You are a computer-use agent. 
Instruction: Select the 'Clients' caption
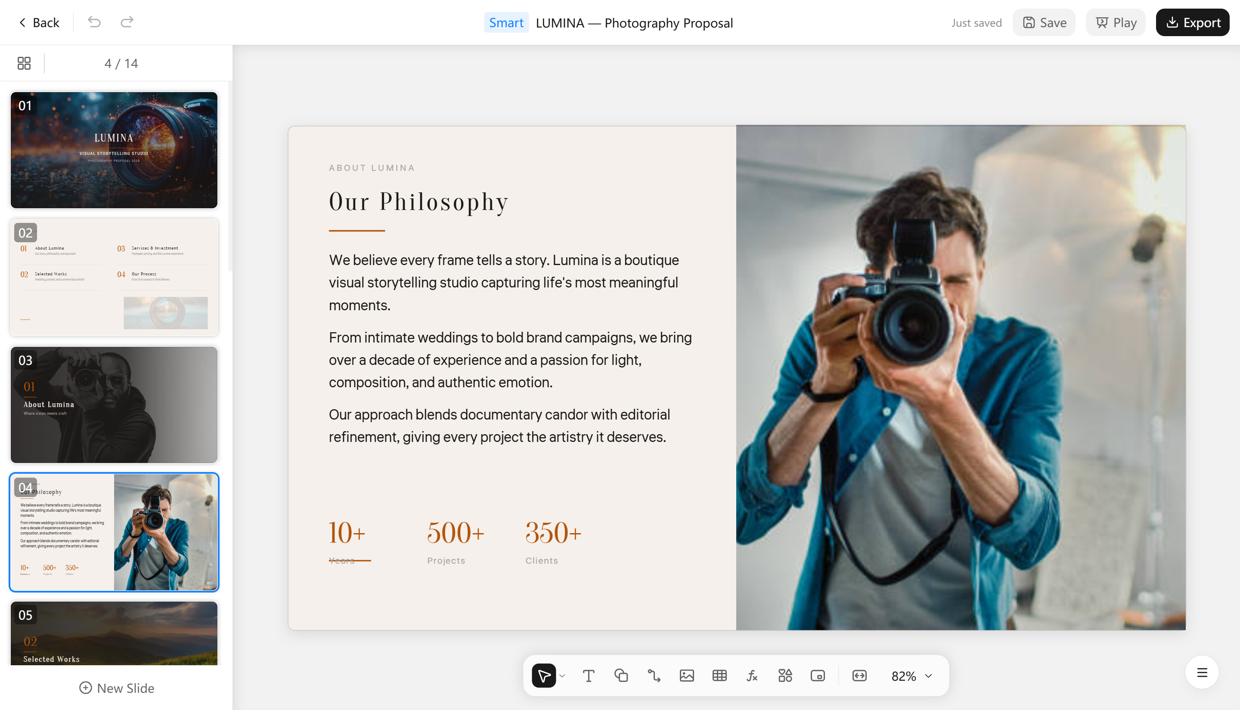(x=542, y=561)
